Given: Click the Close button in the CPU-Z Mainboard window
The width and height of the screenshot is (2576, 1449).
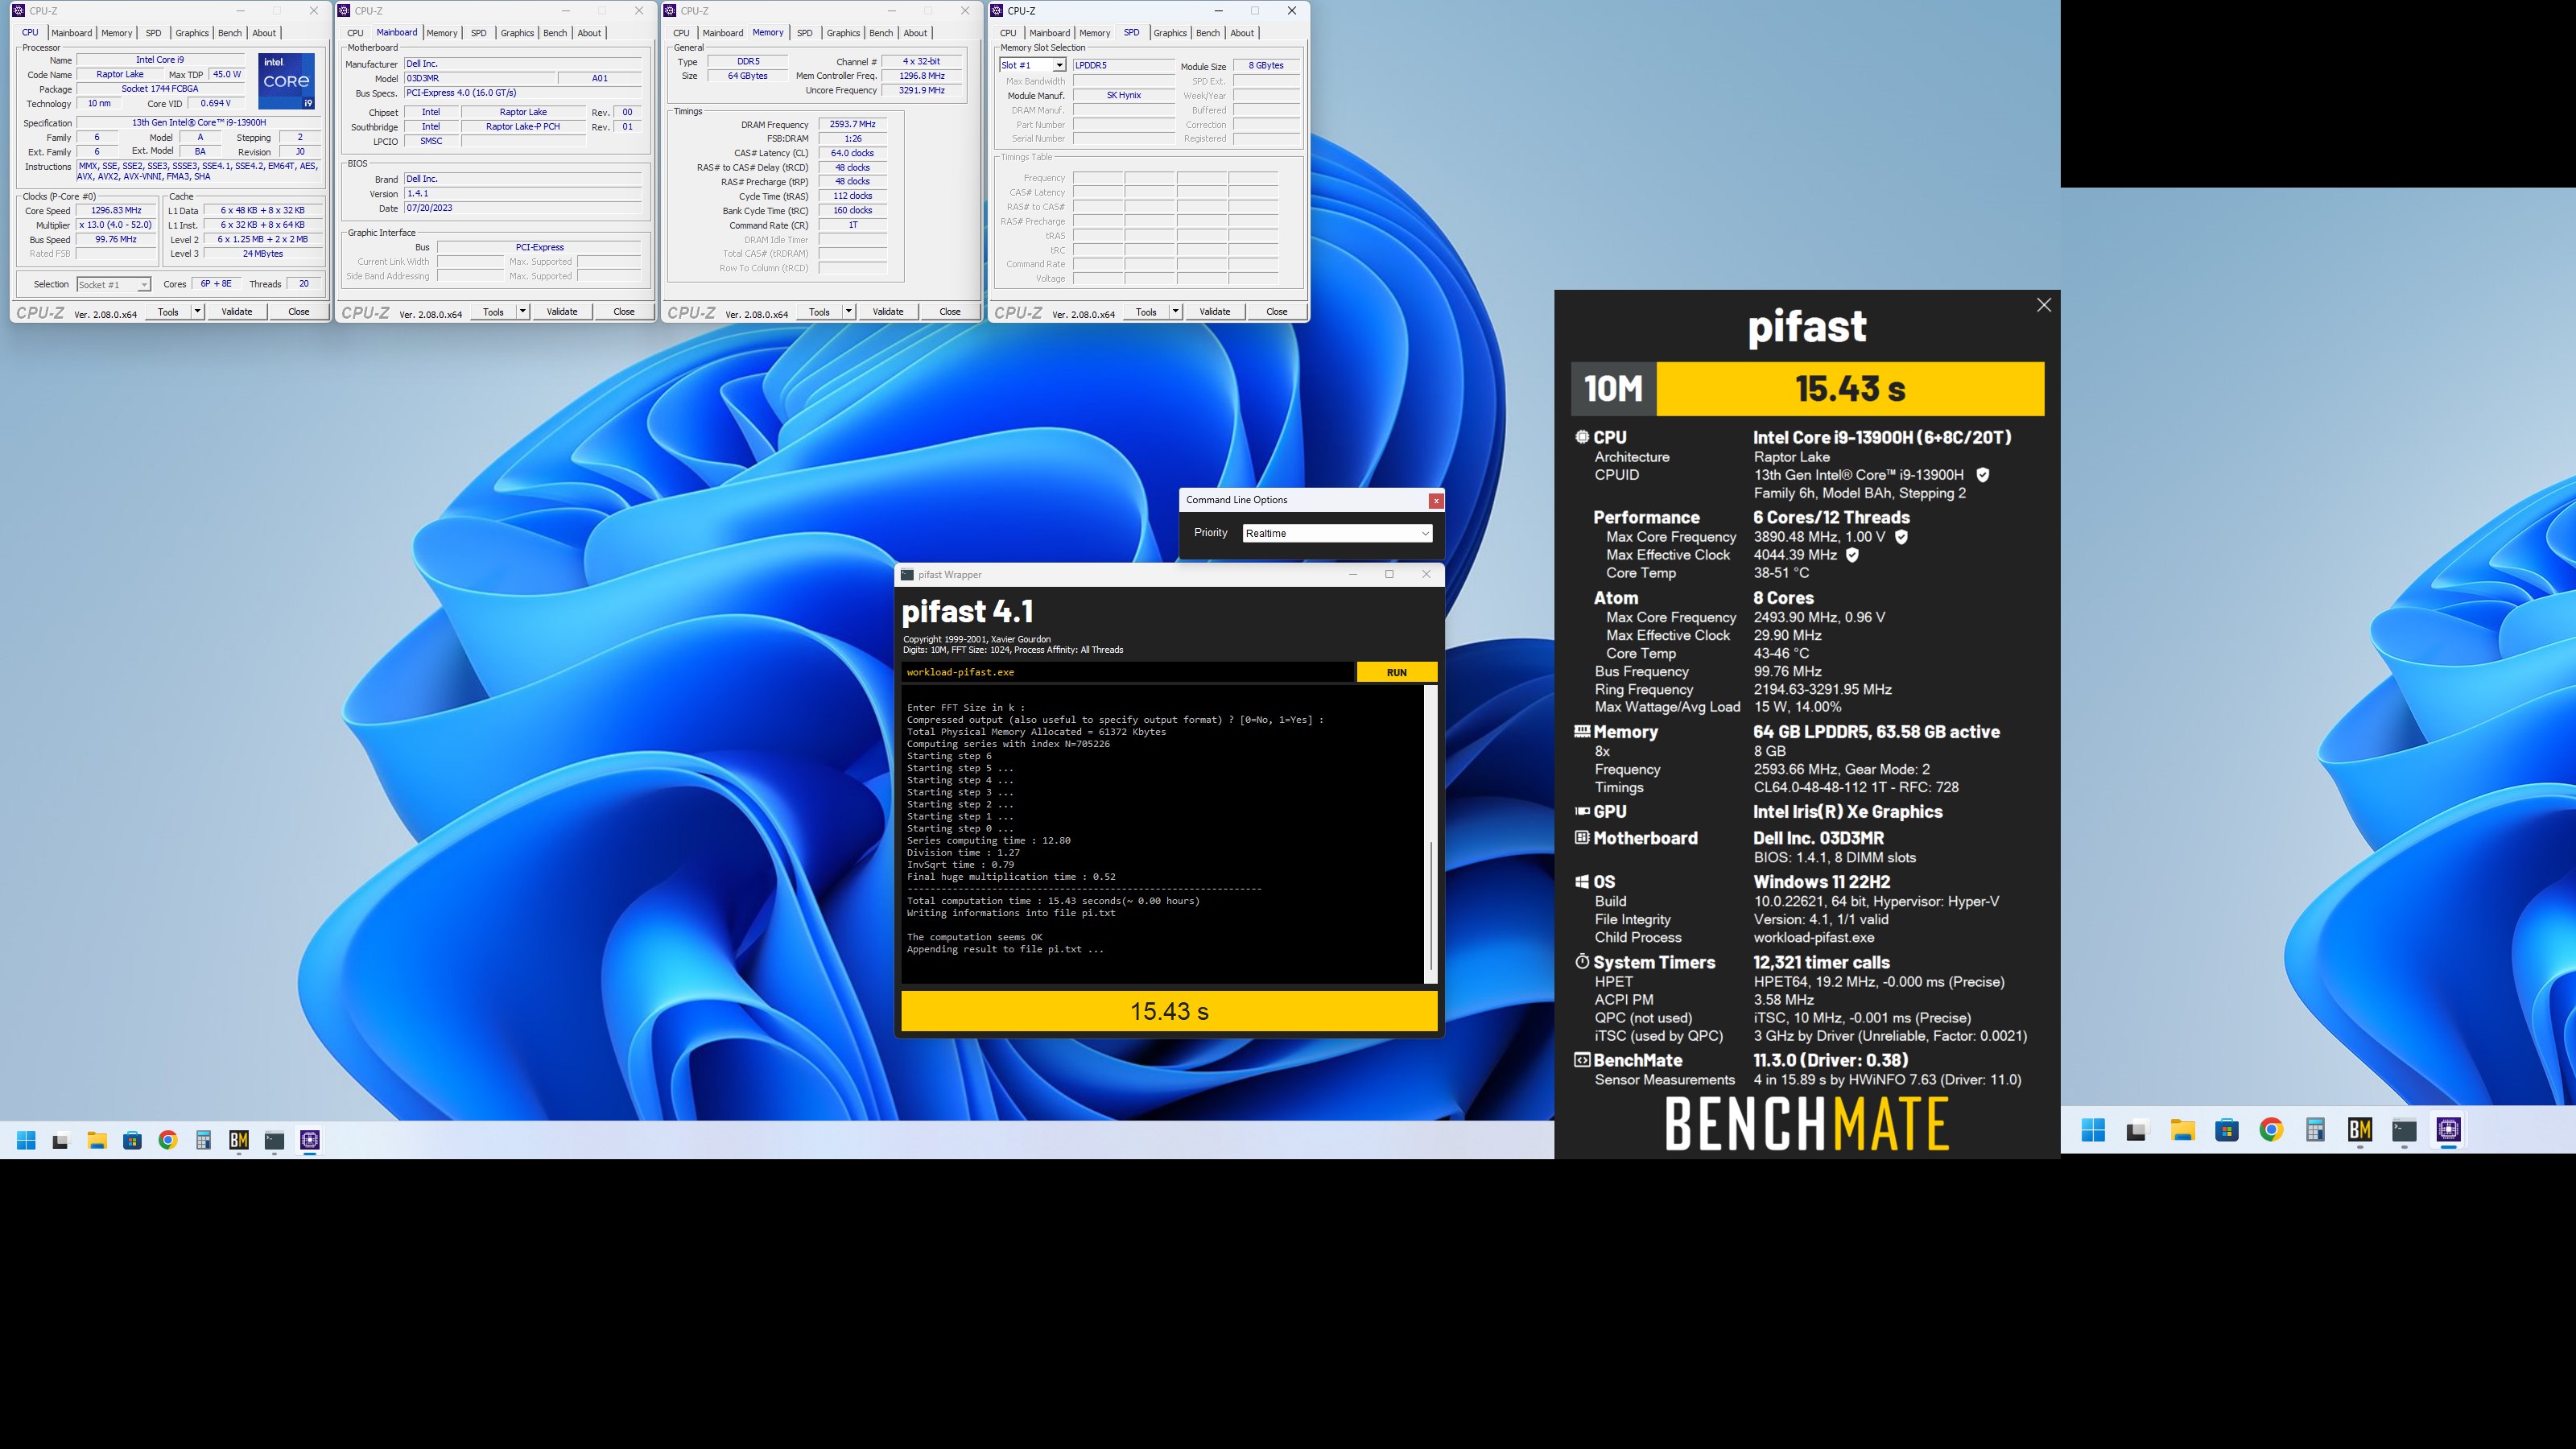Looking at the screenshot, I should [x=624, y=312].
